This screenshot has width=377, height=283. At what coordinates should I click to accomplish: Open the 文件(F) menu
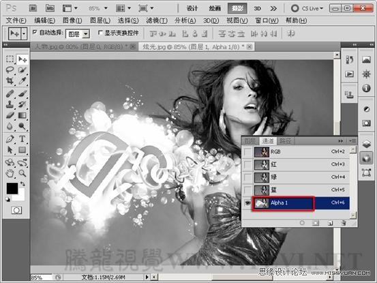coord(16,20)
